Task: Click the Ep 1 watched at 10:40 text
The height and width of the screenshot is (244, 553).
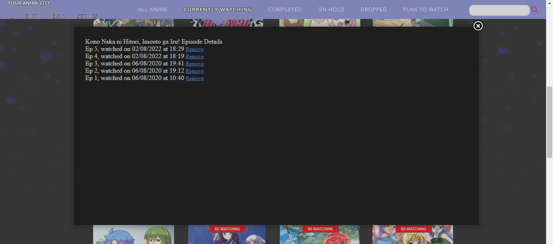Action: tap(135, 78)
